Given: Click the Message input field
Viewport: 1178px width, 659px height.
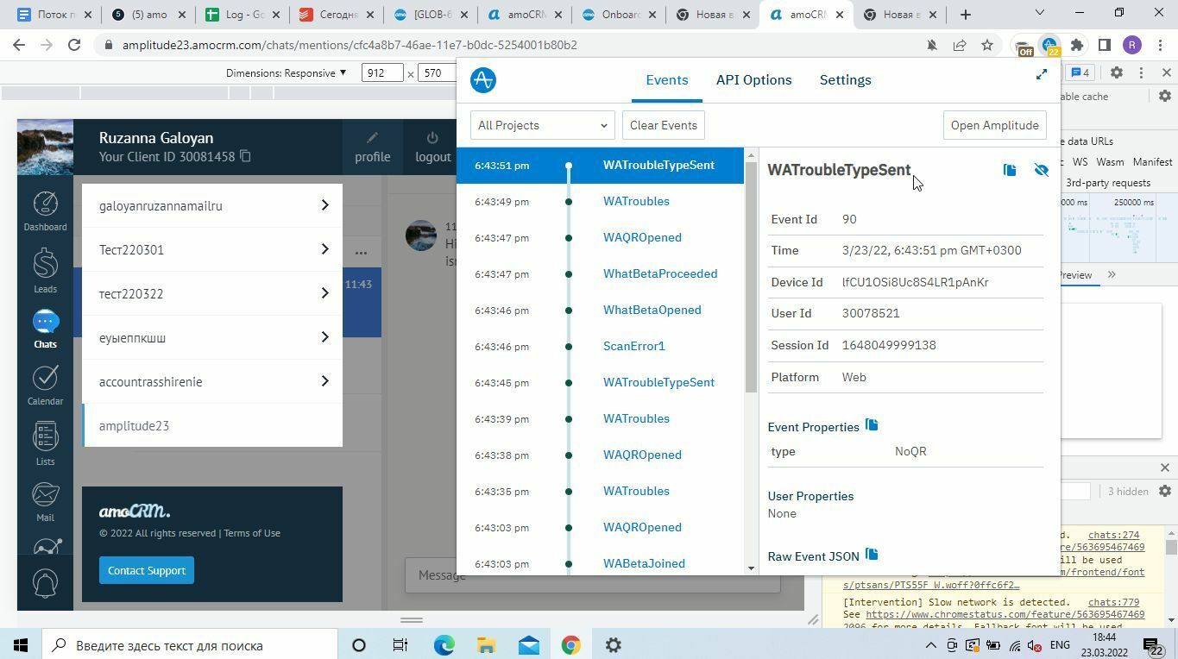Looking at the screenshot, I should 592,575.
